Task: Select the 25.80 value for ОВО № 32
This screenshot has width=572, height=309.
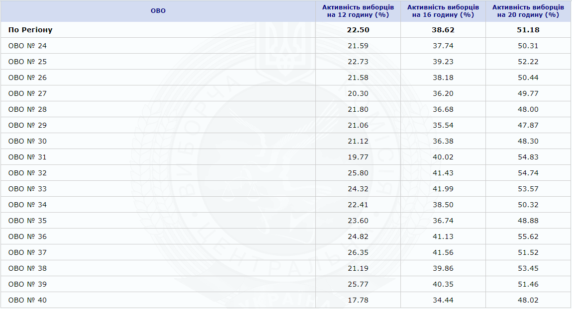Action: (x=358, y=173)
